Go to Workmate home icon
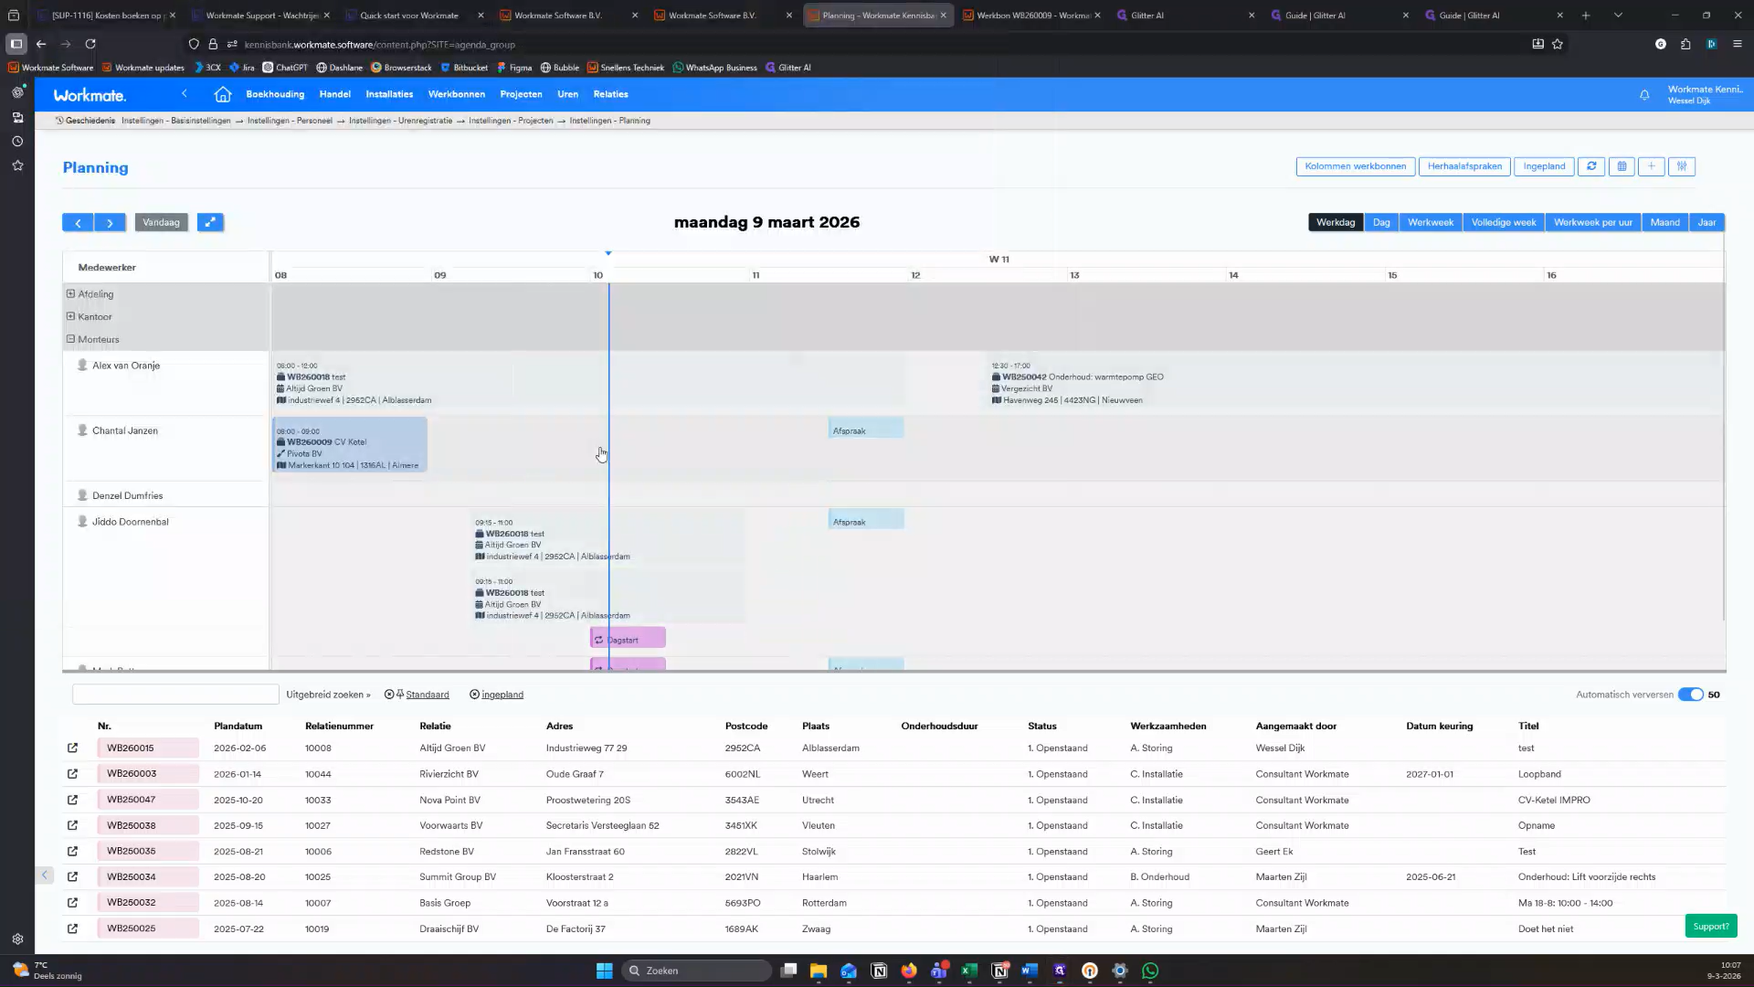 [x=223, y=94]
